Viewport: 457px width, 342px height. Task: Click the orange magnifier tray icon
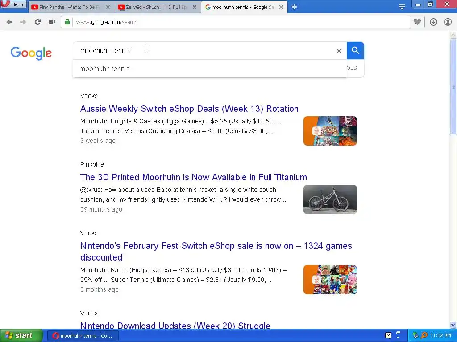coord(424,336)
